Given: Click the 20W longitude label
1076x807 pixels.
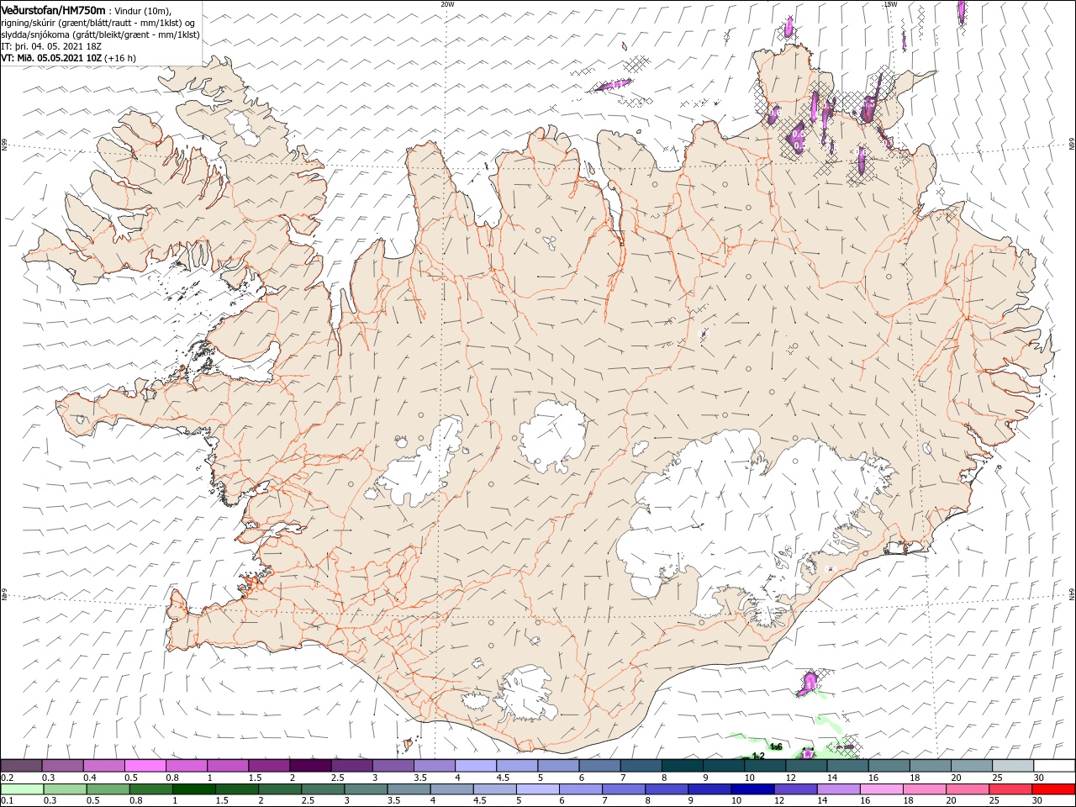Looking at the screenshot, I should pyautogui.click(x=447, y=4).
